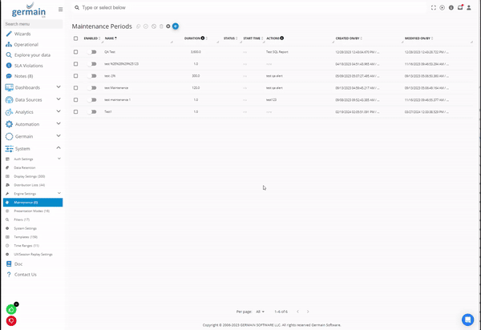
Task: Click the blue add maintenance period button
Action: click(x=176, y=26)
